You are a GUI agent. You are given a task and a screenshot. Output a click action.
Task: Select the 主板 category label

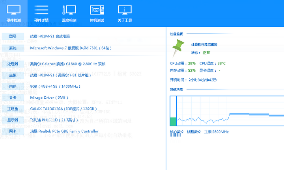click(x=13, y=75)
